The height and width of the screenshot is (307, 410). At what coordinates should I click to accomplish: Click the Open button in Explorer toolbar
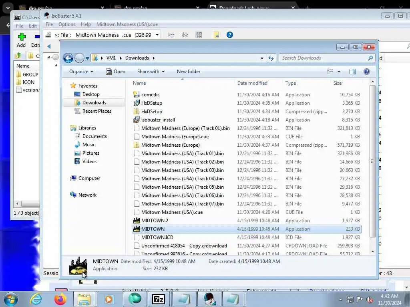point(116,72)
